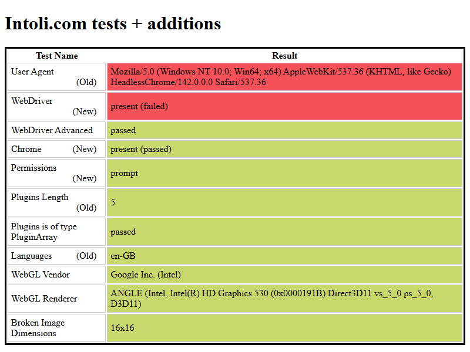Click the '16x16' broken image result
This screenshot has height=352, width=470.
click(x=284, y=328)
